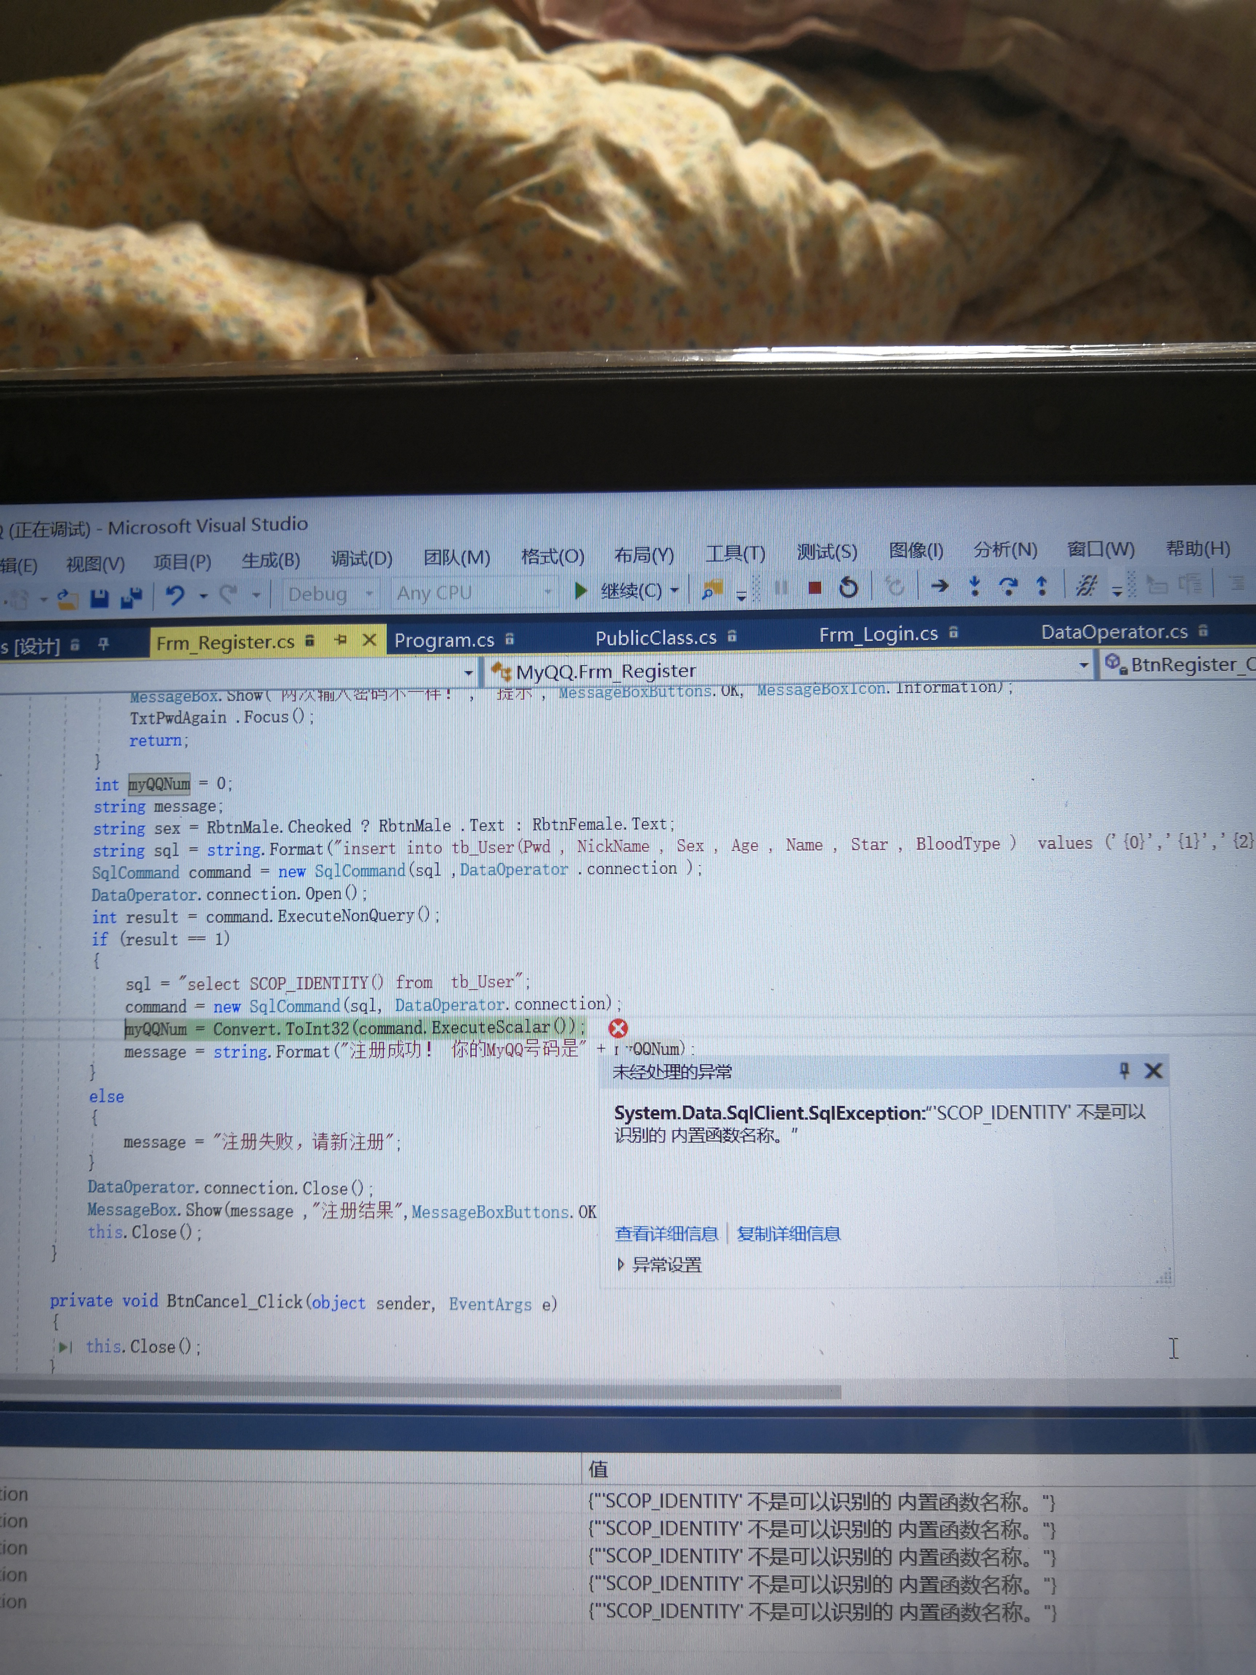Open the 窗口(W) menu
Screen dimensions: 1256x1675
pyautogui.click(x=1101, y=549)
